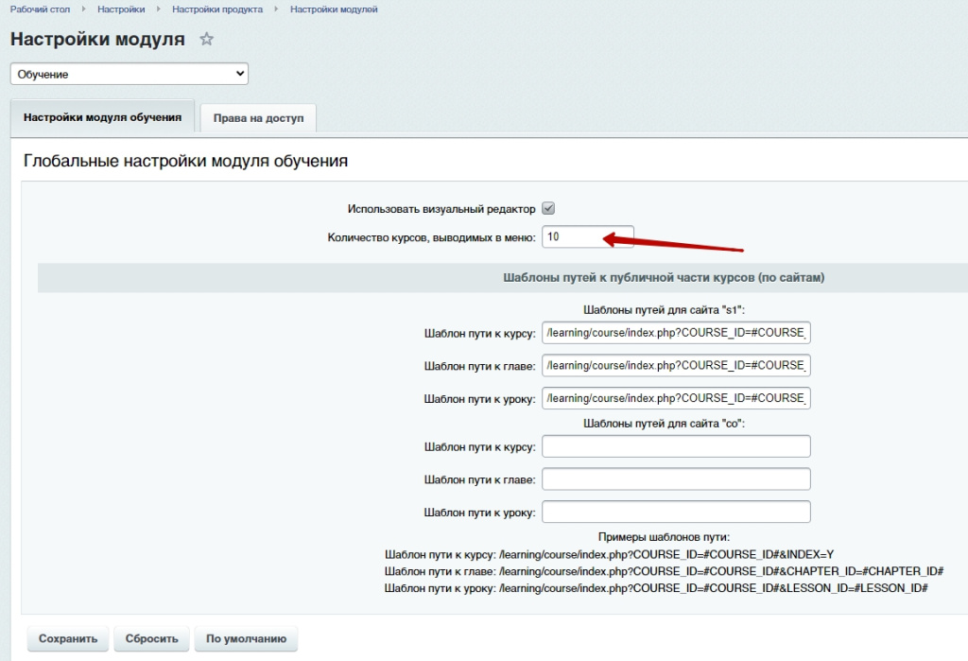
Task: Switch to the Права на доступ tab
Action: [258, 118]
